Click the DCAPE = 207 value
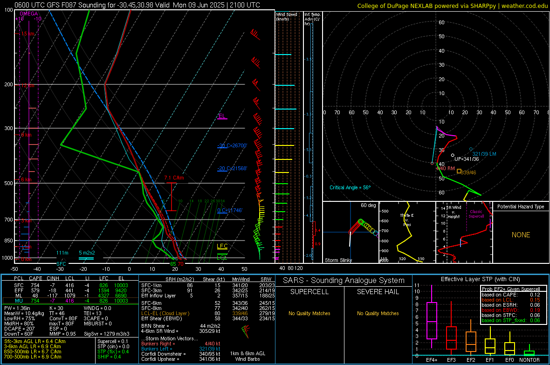Image resolution: width=550 pixels, height=365 pixels. pyautogui.click(x=19, y=329)
